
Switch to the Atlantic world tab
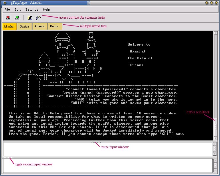(x=40, y=26)
